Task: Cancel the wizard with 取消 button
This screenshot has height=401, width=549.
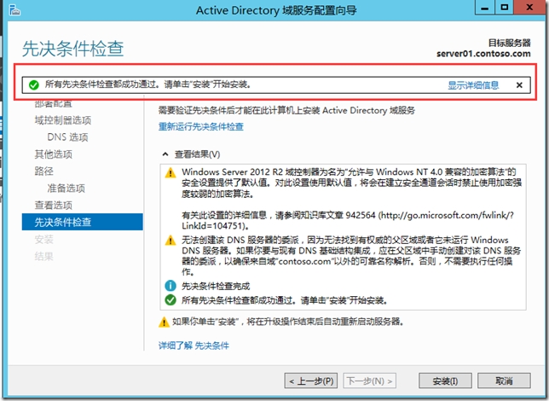Action: [504, 381]
